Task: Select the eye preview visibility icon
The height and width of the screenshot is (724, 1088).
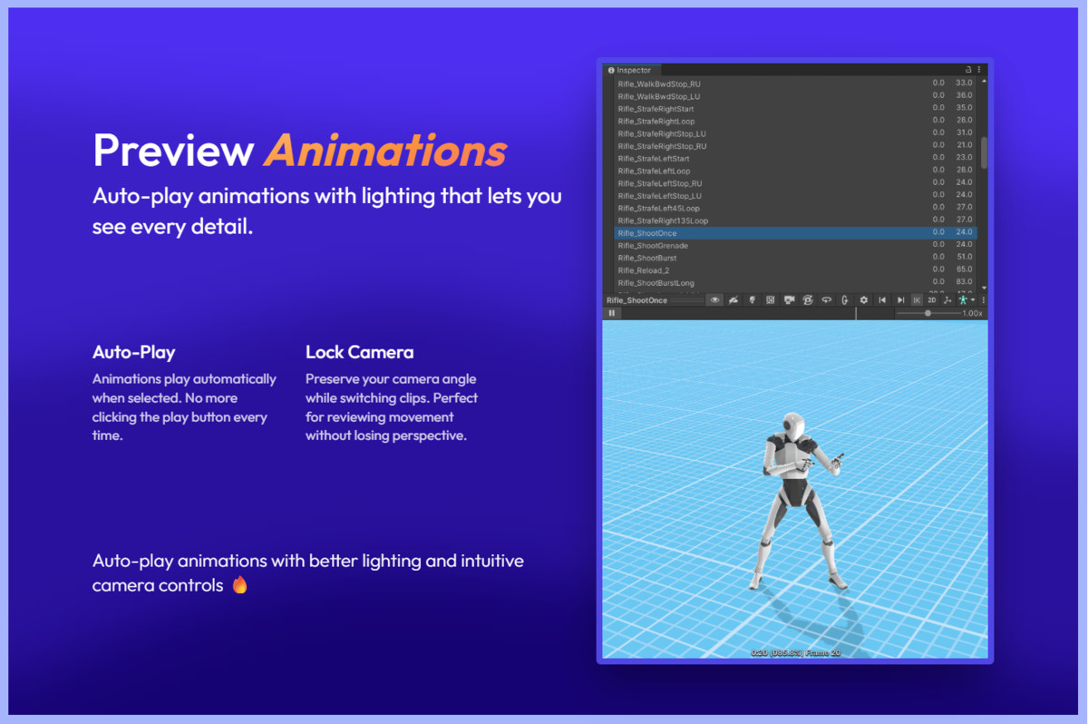Action: click(714, 300)
